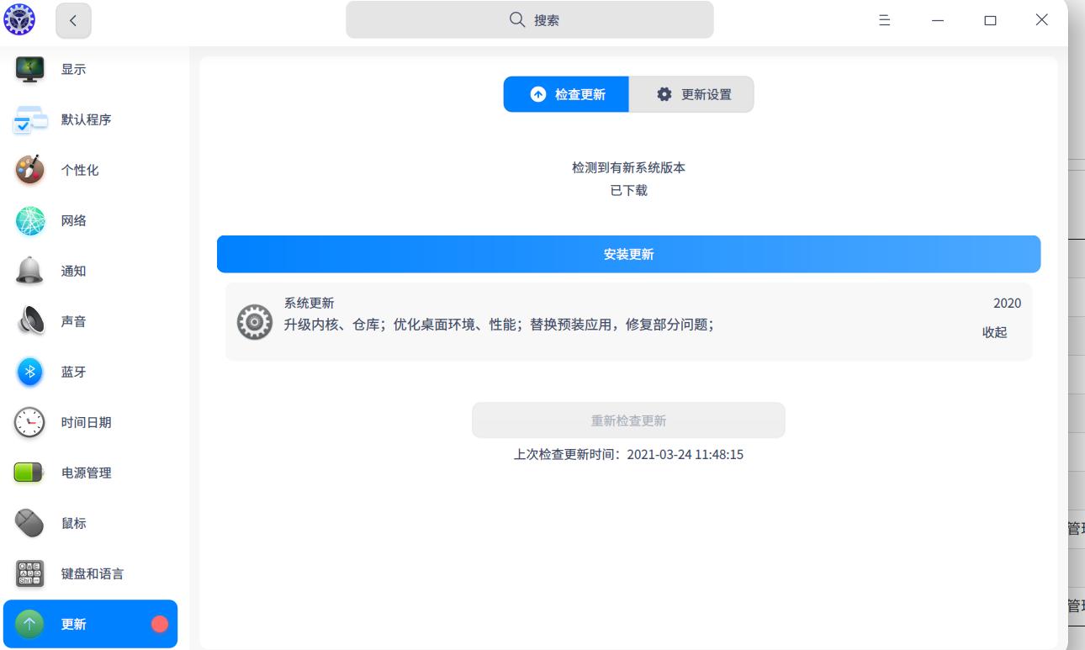Go back with the back arrow button
This screenshot has height=650, width=1085.
click(x=73, y=21)
